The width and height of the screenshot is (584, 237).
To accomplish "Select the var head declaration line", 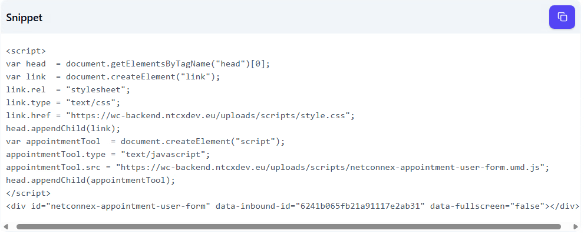I will click(x=138, y=64).
